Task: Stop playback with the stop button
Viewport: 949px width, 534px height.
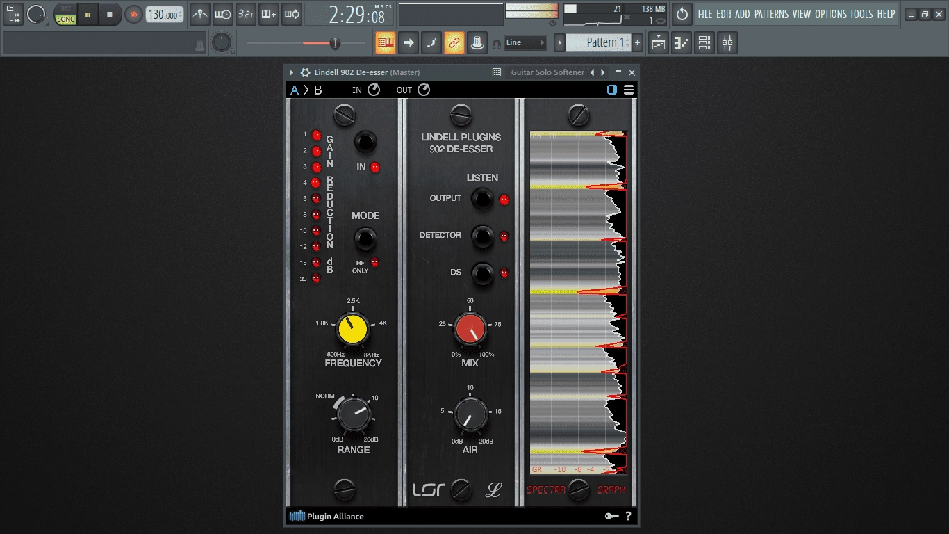Action: [110, 14]
